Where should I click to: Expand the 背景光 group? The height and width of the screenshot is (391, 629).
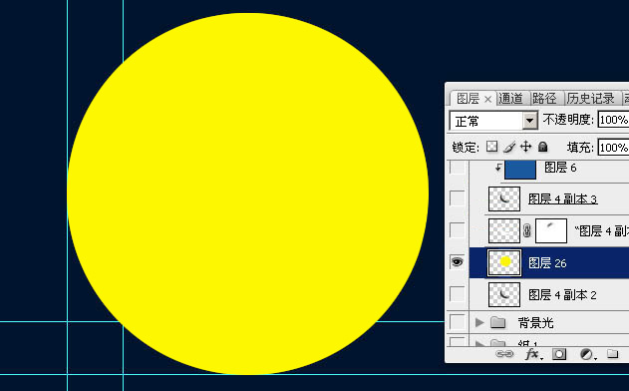(x=478, y=322)
